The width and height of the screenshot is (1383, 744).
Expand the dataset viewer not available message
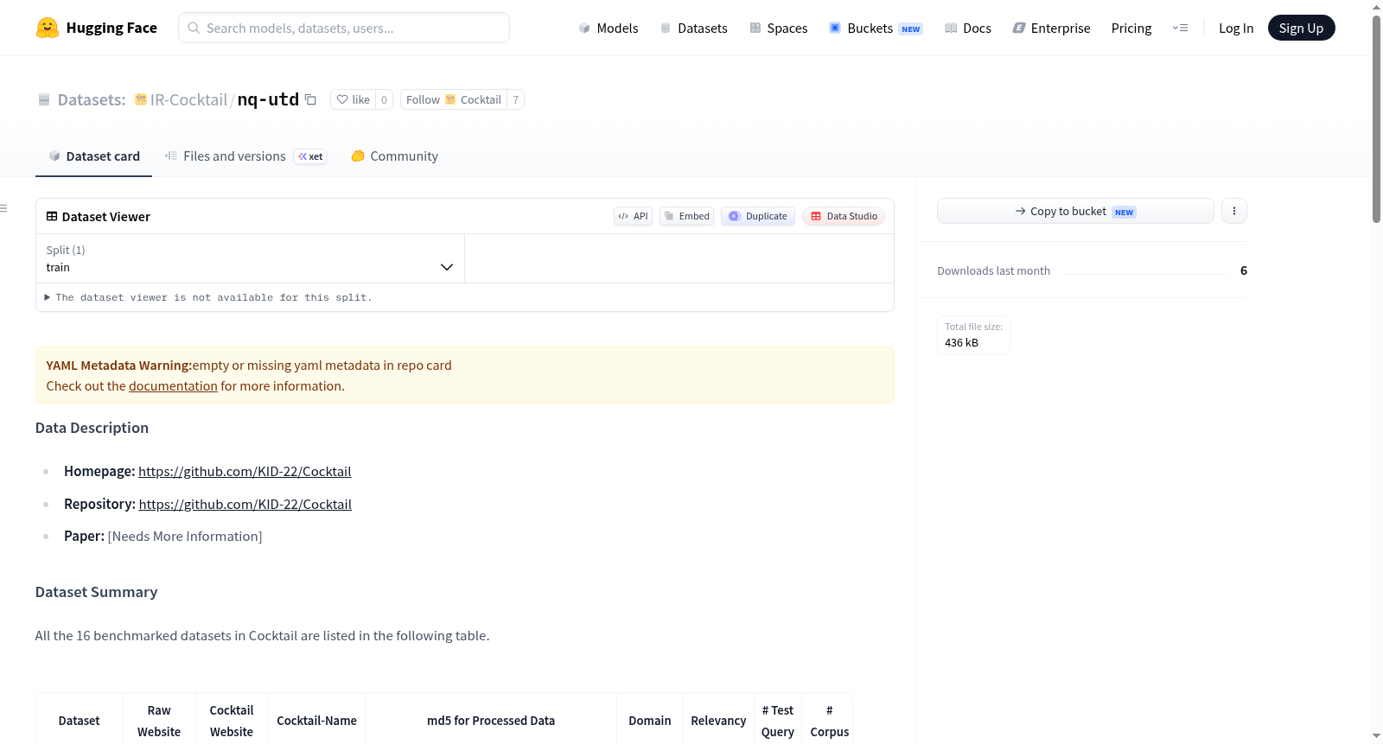point(208,297)
